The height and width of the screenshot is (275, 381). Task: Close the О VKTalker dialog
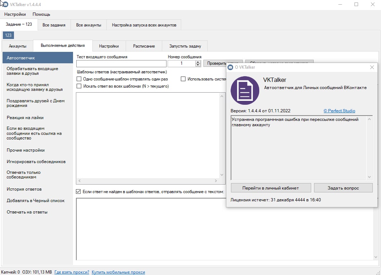point(372,67)
